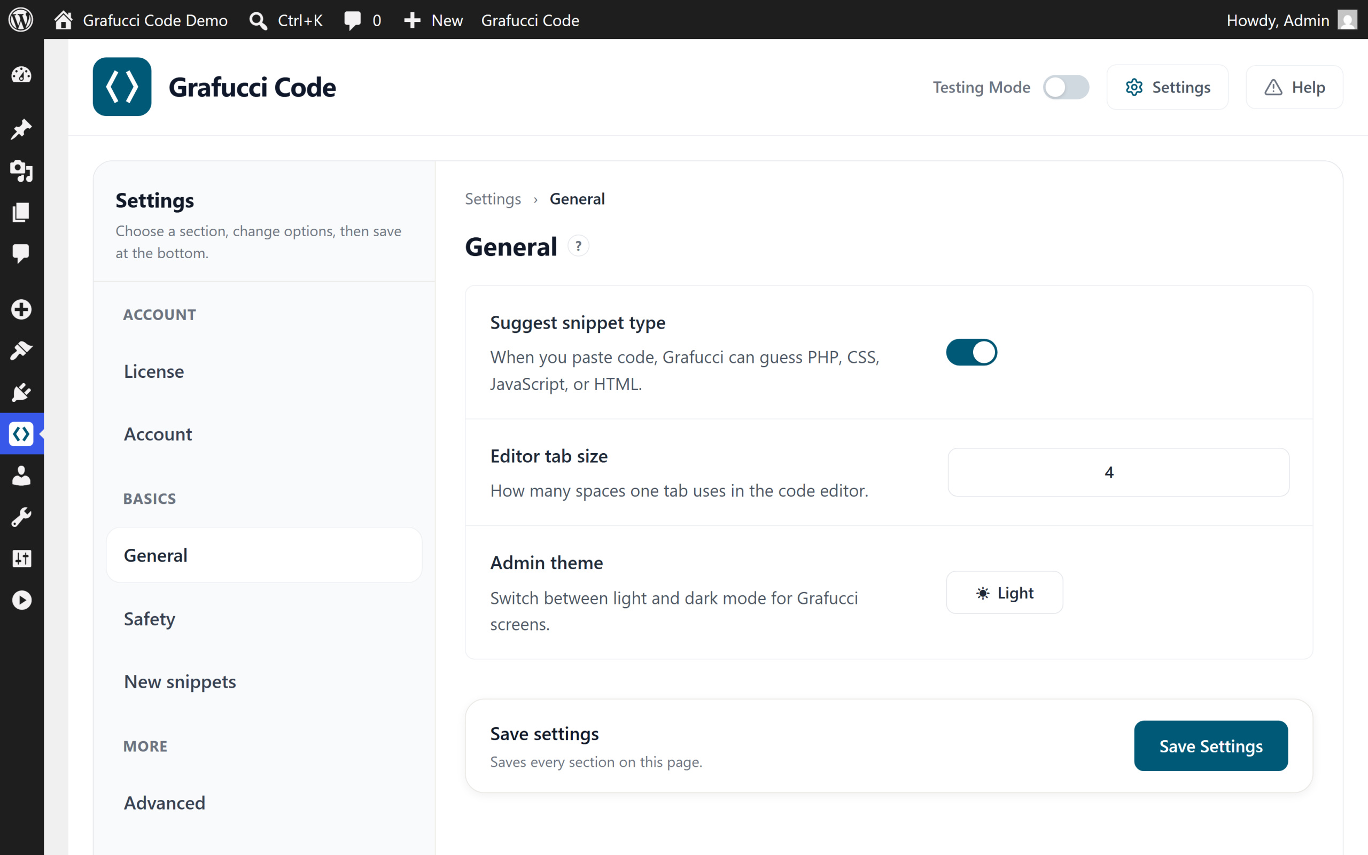Viewport: 1368px width, 855px height.
Task: Open Grafucci Code admin bar link
Action: coord(530,20)
